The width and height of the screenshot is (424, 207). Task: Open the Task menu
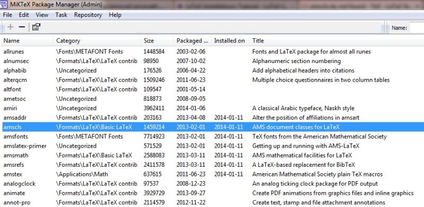coord(61,15)
